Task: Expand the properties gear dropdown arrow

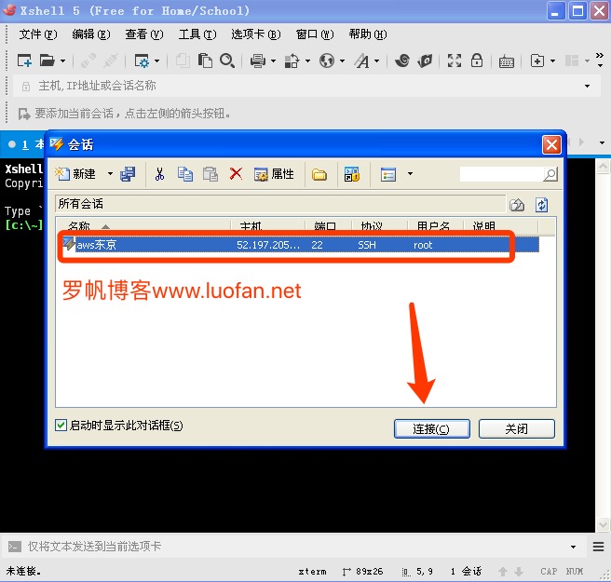Action: tap(156, 61)
